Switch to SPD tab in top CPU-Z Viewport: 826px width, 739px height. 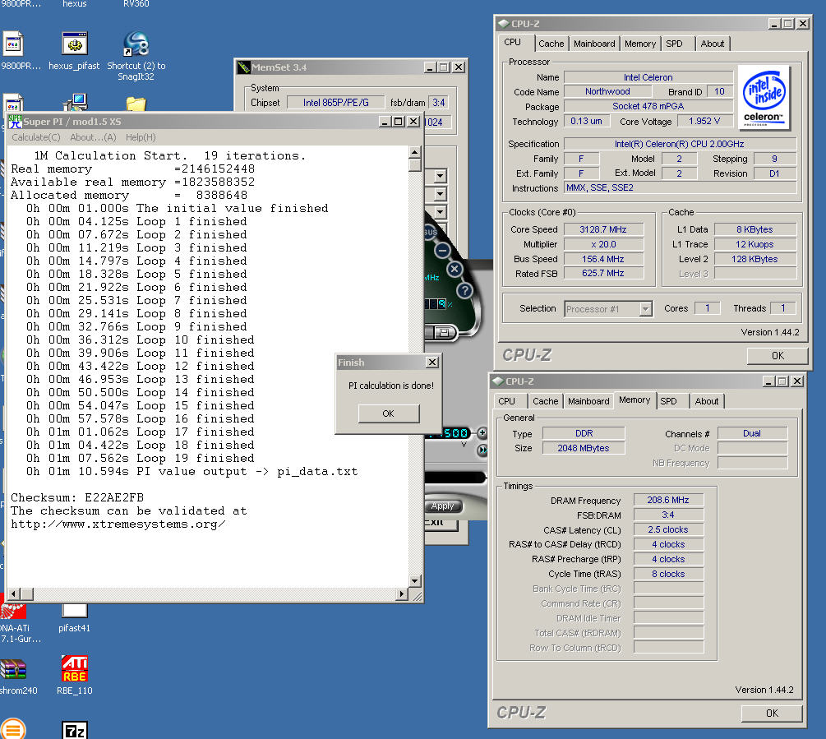click(x=674, y=44)
